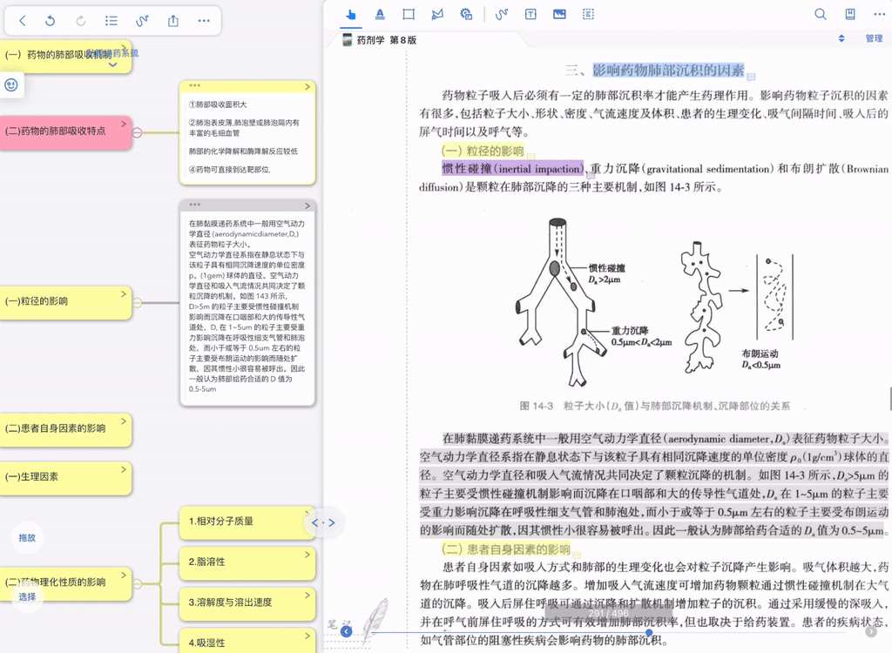Screen dimensions: 892x653
Task: Click the grey forward circle at page bottom
Action: 871,631
